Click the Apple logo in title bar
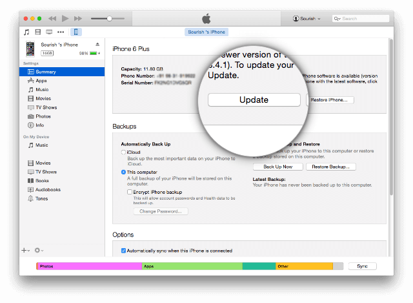 [x=206, y=19]
